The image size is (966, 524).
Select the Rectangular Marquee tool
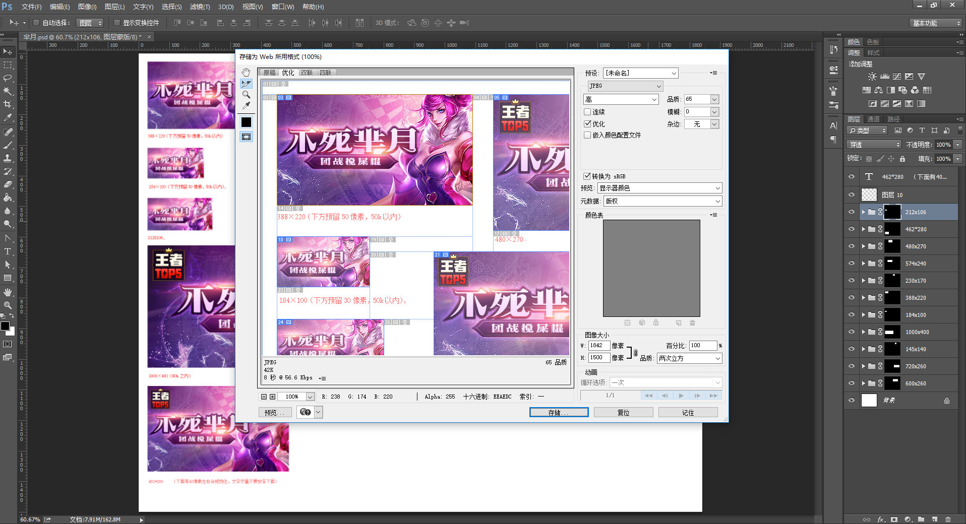[x=8, y=65]
